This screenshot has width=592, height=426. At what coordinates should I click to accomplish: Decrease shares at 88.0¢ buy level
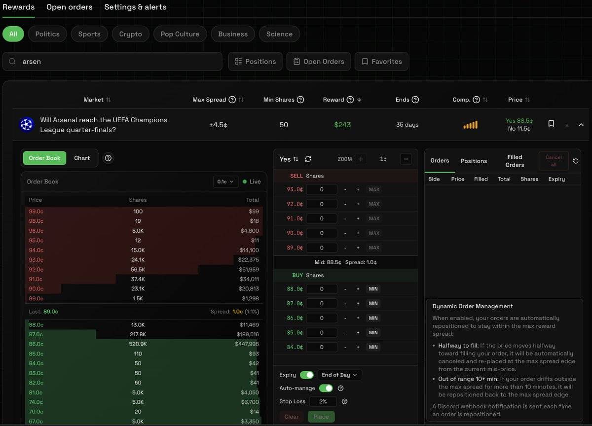[345, 289]
